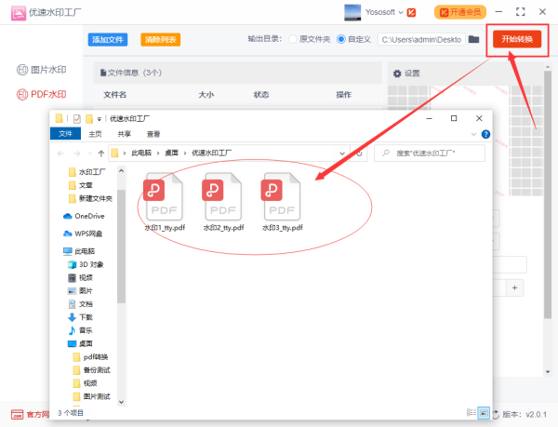
Task: Open the Explorer 主页 ribbon tab
Action: 95,134
